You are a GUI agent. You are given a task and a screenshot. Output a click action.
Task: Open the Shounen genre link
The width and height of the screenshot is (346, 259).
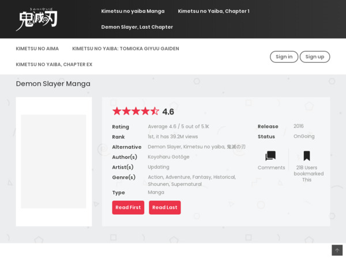(159, 184)
